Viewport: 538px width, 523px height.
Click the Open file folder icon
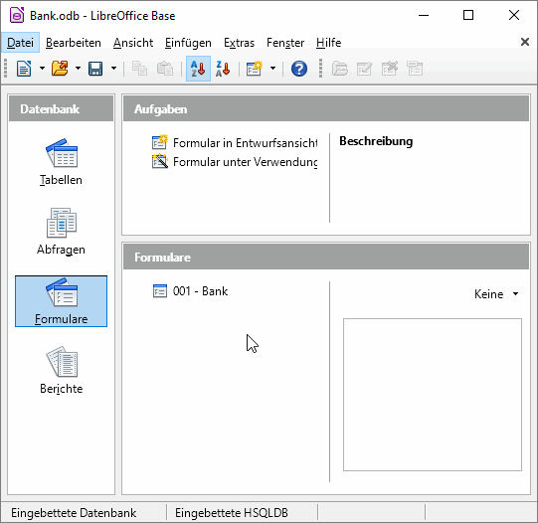[60, 69]
